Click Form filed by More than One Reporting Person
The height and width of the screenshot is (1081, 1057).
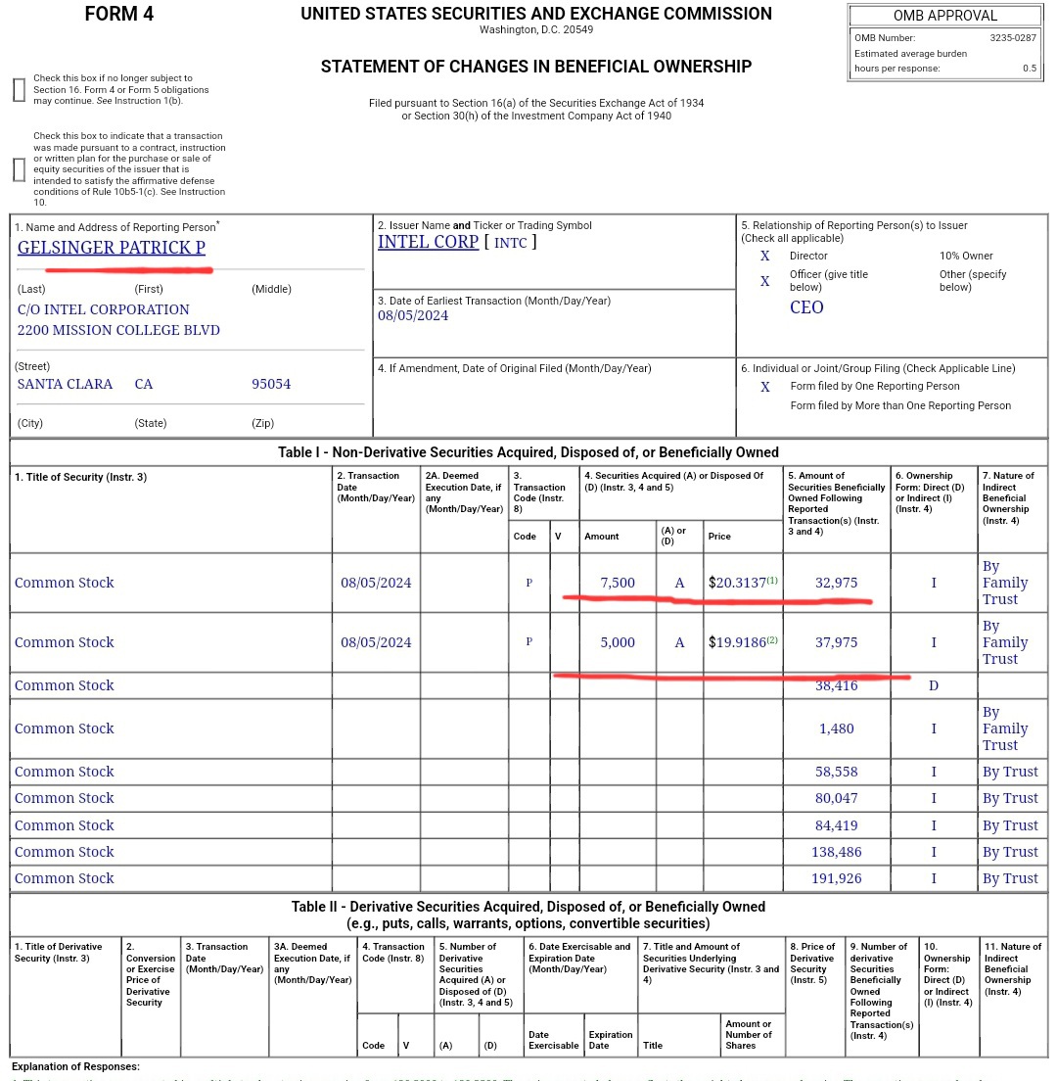point(900,406)
